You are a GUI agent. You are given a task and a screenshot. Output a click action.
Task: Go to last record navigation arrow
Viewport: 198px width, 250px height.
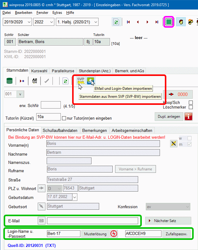(x=157, y=22)
